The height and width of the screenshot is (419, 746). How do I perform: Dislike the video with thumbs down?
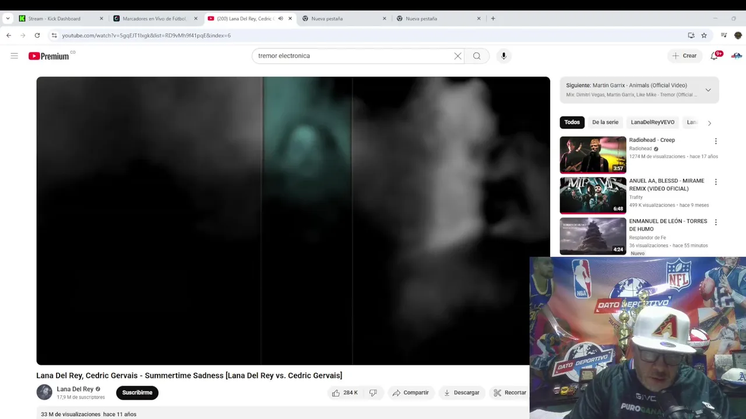click(373, 393)
